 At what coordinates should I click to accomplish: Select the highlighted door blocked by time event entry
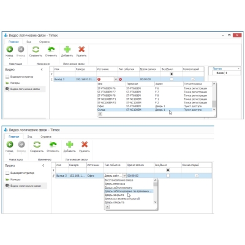click(129, 191)
